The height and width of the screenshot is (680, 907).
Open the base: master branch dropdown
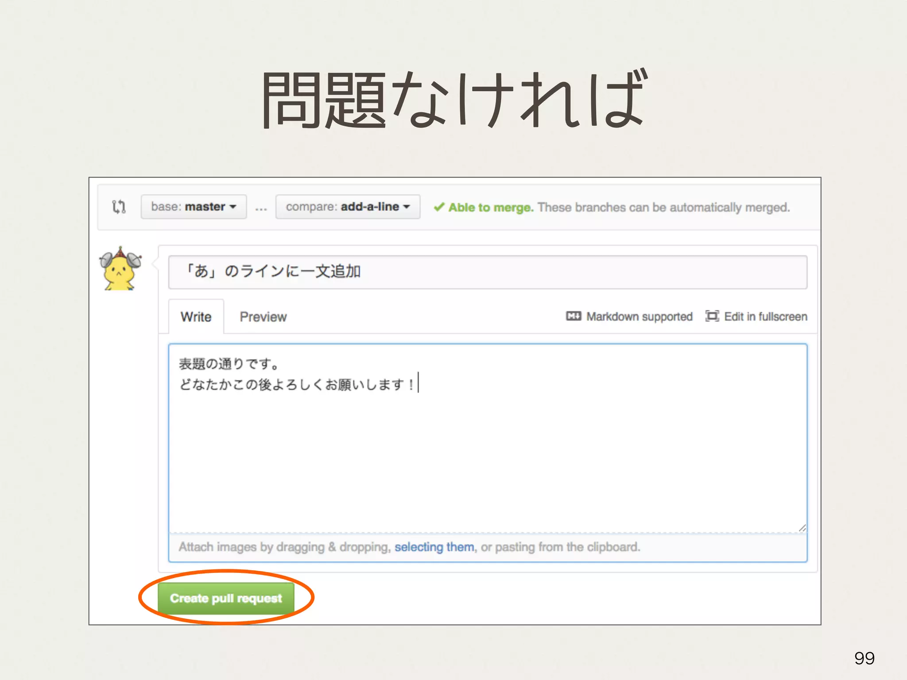(x=194, y=207)
